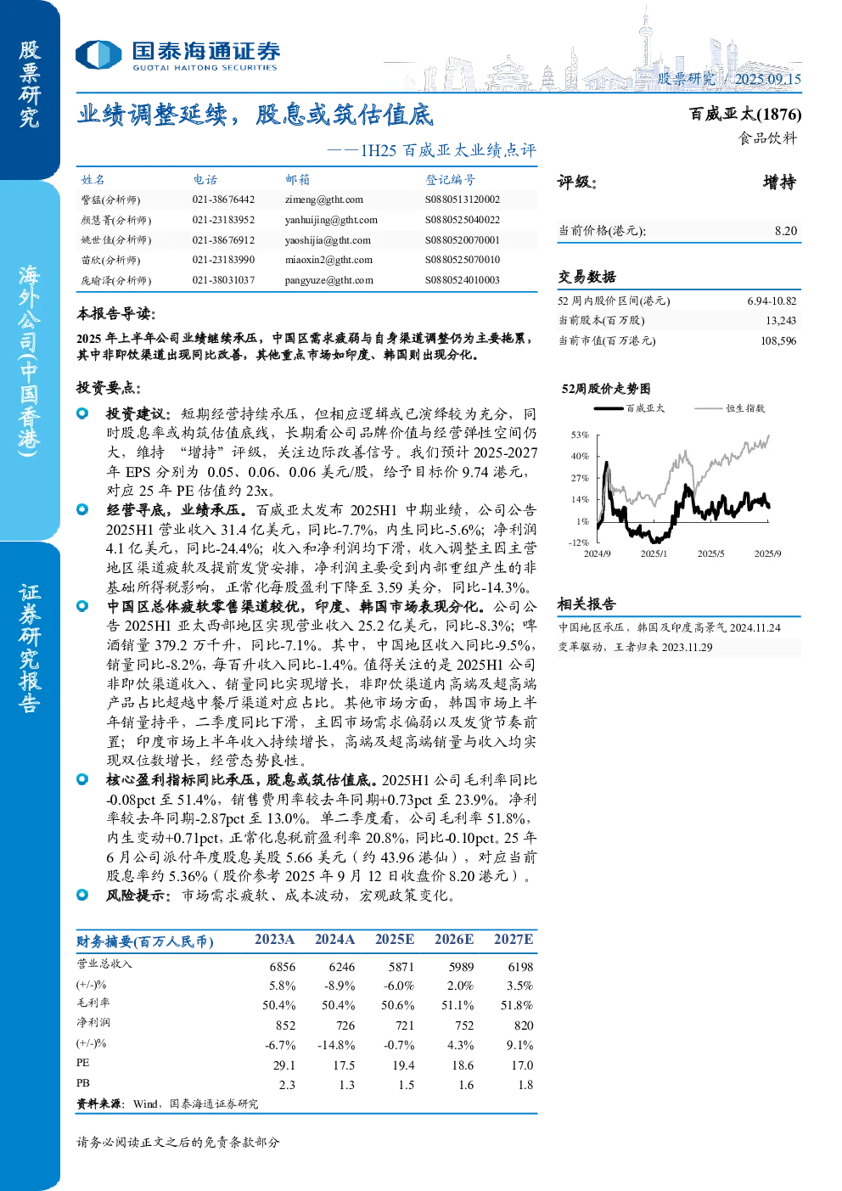Click the email pangyuze@gtht.com

click(x=328, y=280)
